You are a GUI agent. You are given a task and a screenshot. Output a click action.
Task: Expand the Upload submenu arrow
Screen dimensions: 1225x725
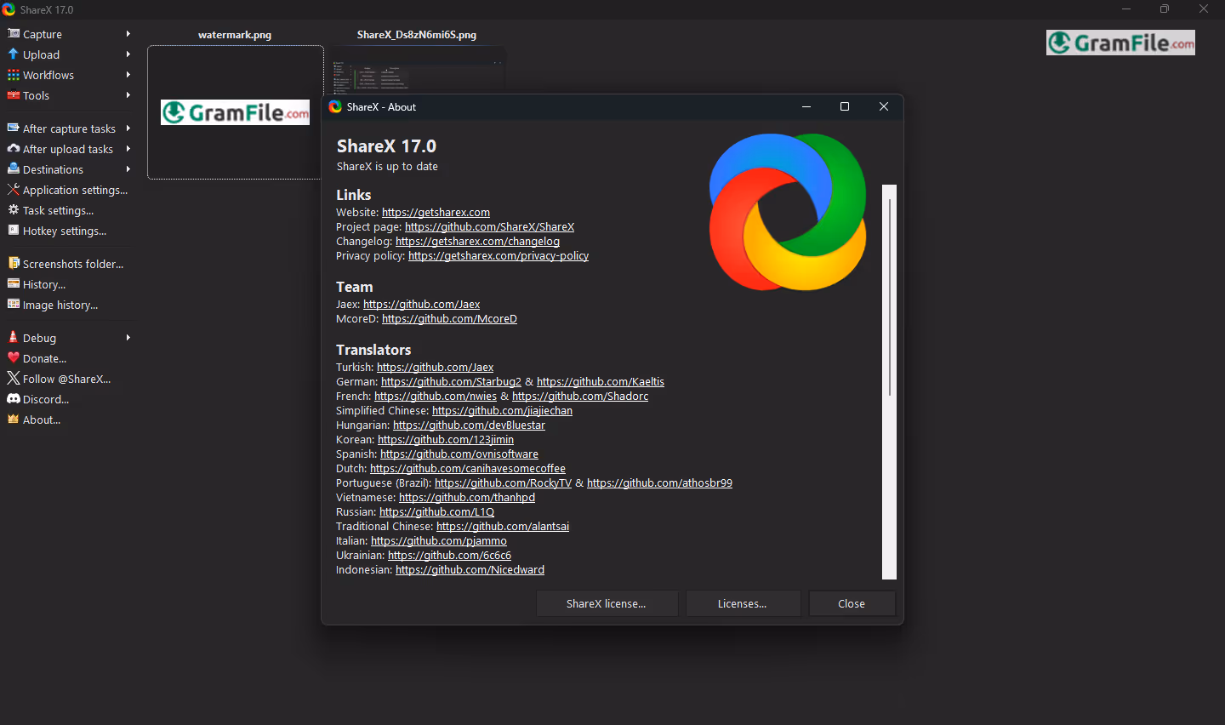(x=128, y=54)
